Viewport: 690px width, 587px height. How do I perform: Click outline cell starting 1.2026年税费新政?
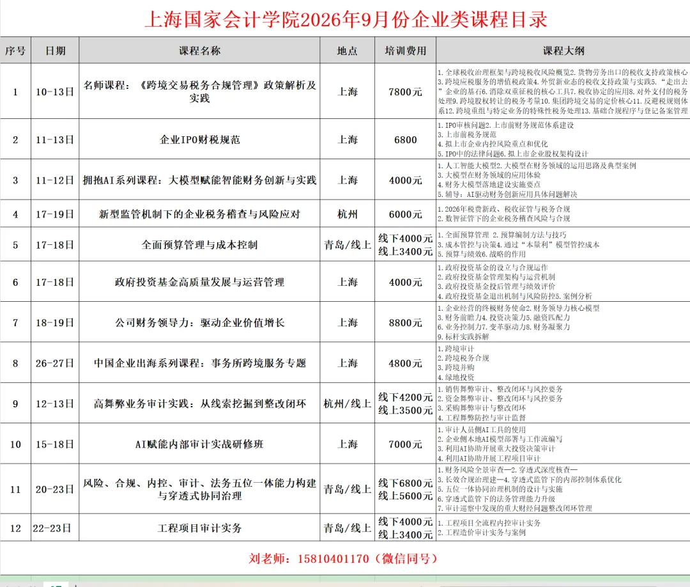tap(563, 214)
